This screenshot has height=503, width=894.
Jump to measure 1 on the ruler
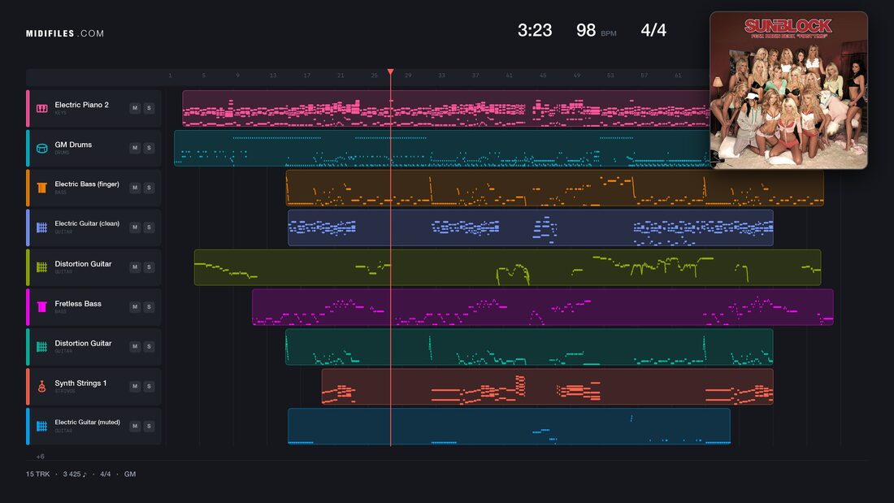(x=170, y=76)
